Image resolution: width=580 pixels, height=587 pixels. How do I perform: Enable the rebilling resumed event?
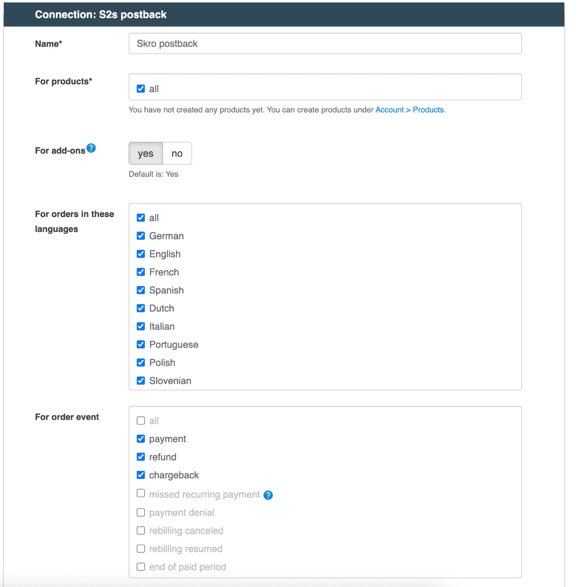coord(141,549)
